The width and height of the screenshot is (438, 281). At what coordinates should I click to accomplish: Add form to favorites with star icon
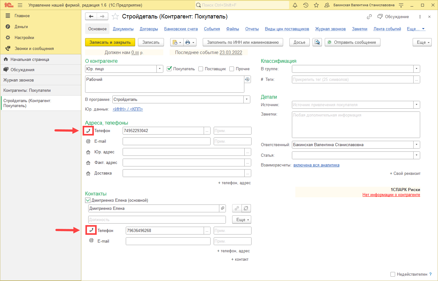point(115,17)
